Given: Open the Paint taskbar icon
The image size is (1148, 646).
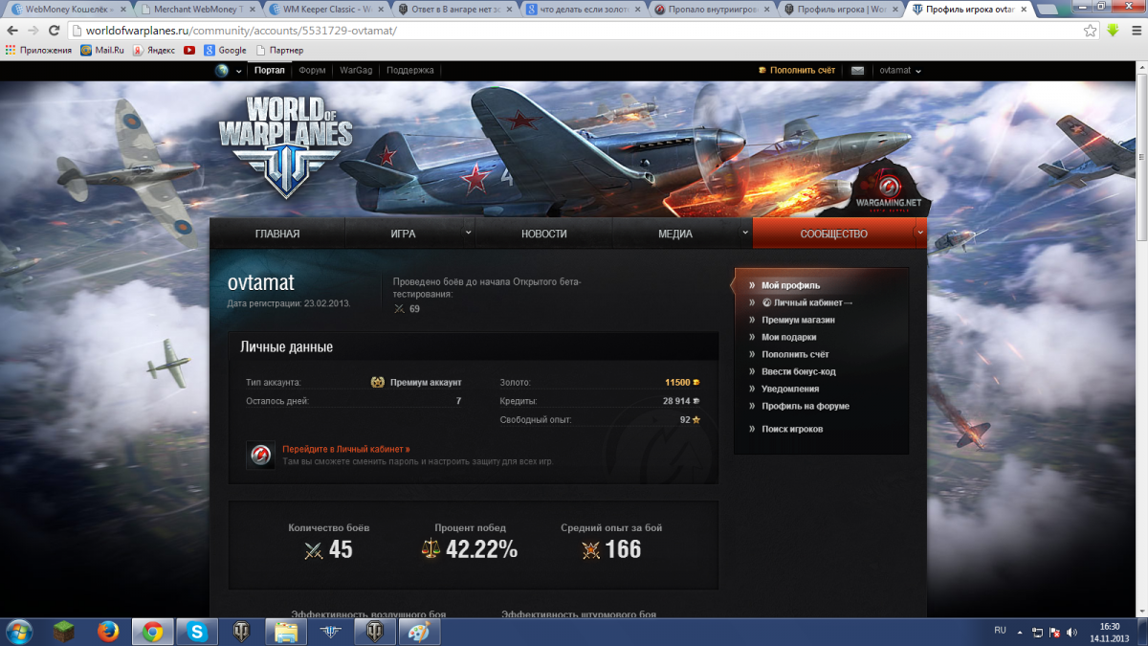Looking at the screenshot, I should tap(419, 632).
